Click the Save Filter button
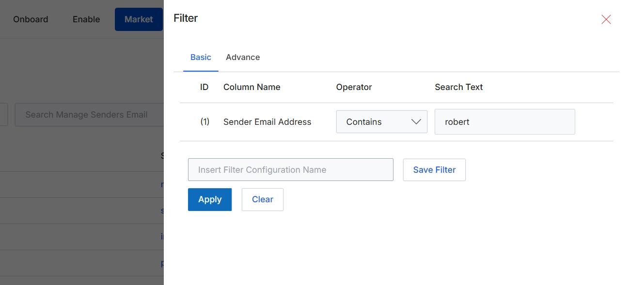This screenshot has height=285, width=629. coord(434,170)
